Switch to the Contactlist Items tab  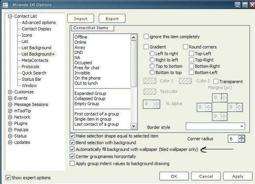coord(92,28)
